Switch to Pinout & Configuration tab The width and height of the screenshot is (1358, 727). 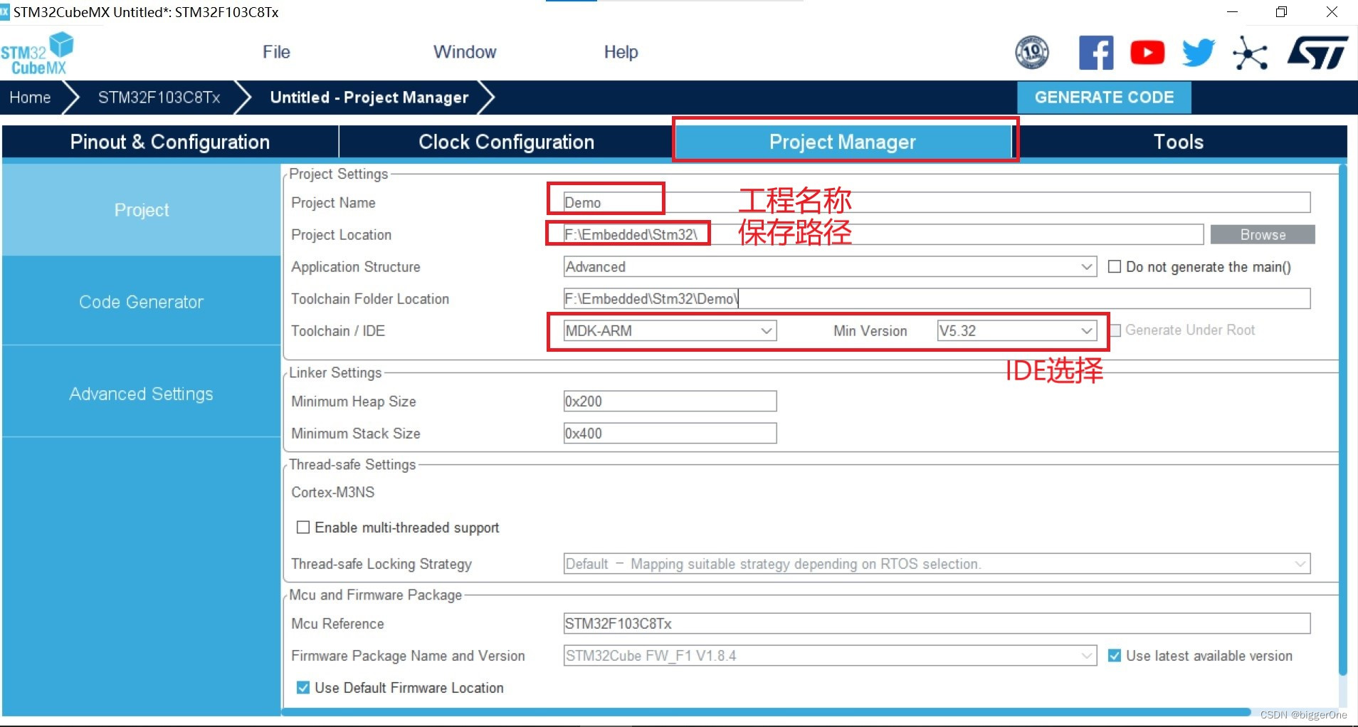(170, 142)
